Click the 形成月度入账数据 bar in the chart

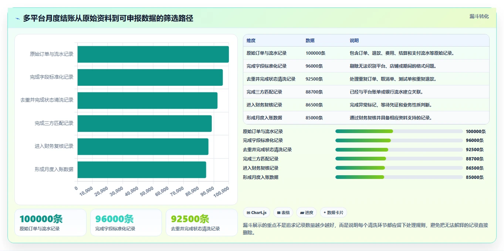tap(142, 170)
